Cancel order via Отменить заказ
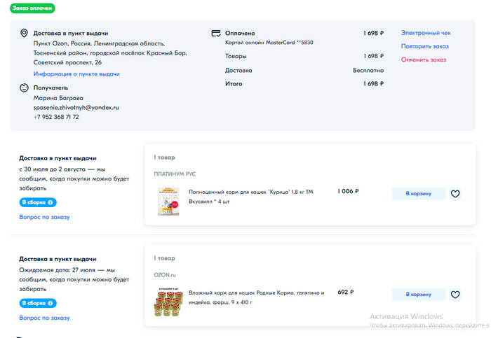The height and width of the screenshot is (338, 491). 423,59
